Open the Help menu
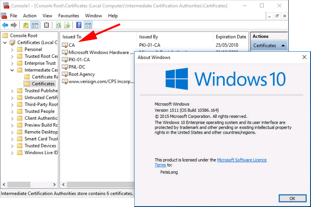311x207 pixels. (x=113, y=16)
